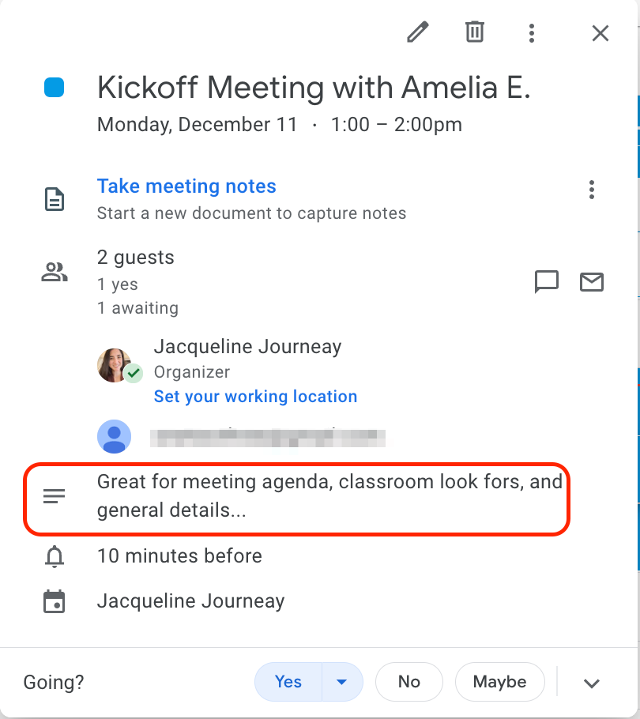Click the bell reminder icon
The image size is (640, 719).
(x=55, y=556)
